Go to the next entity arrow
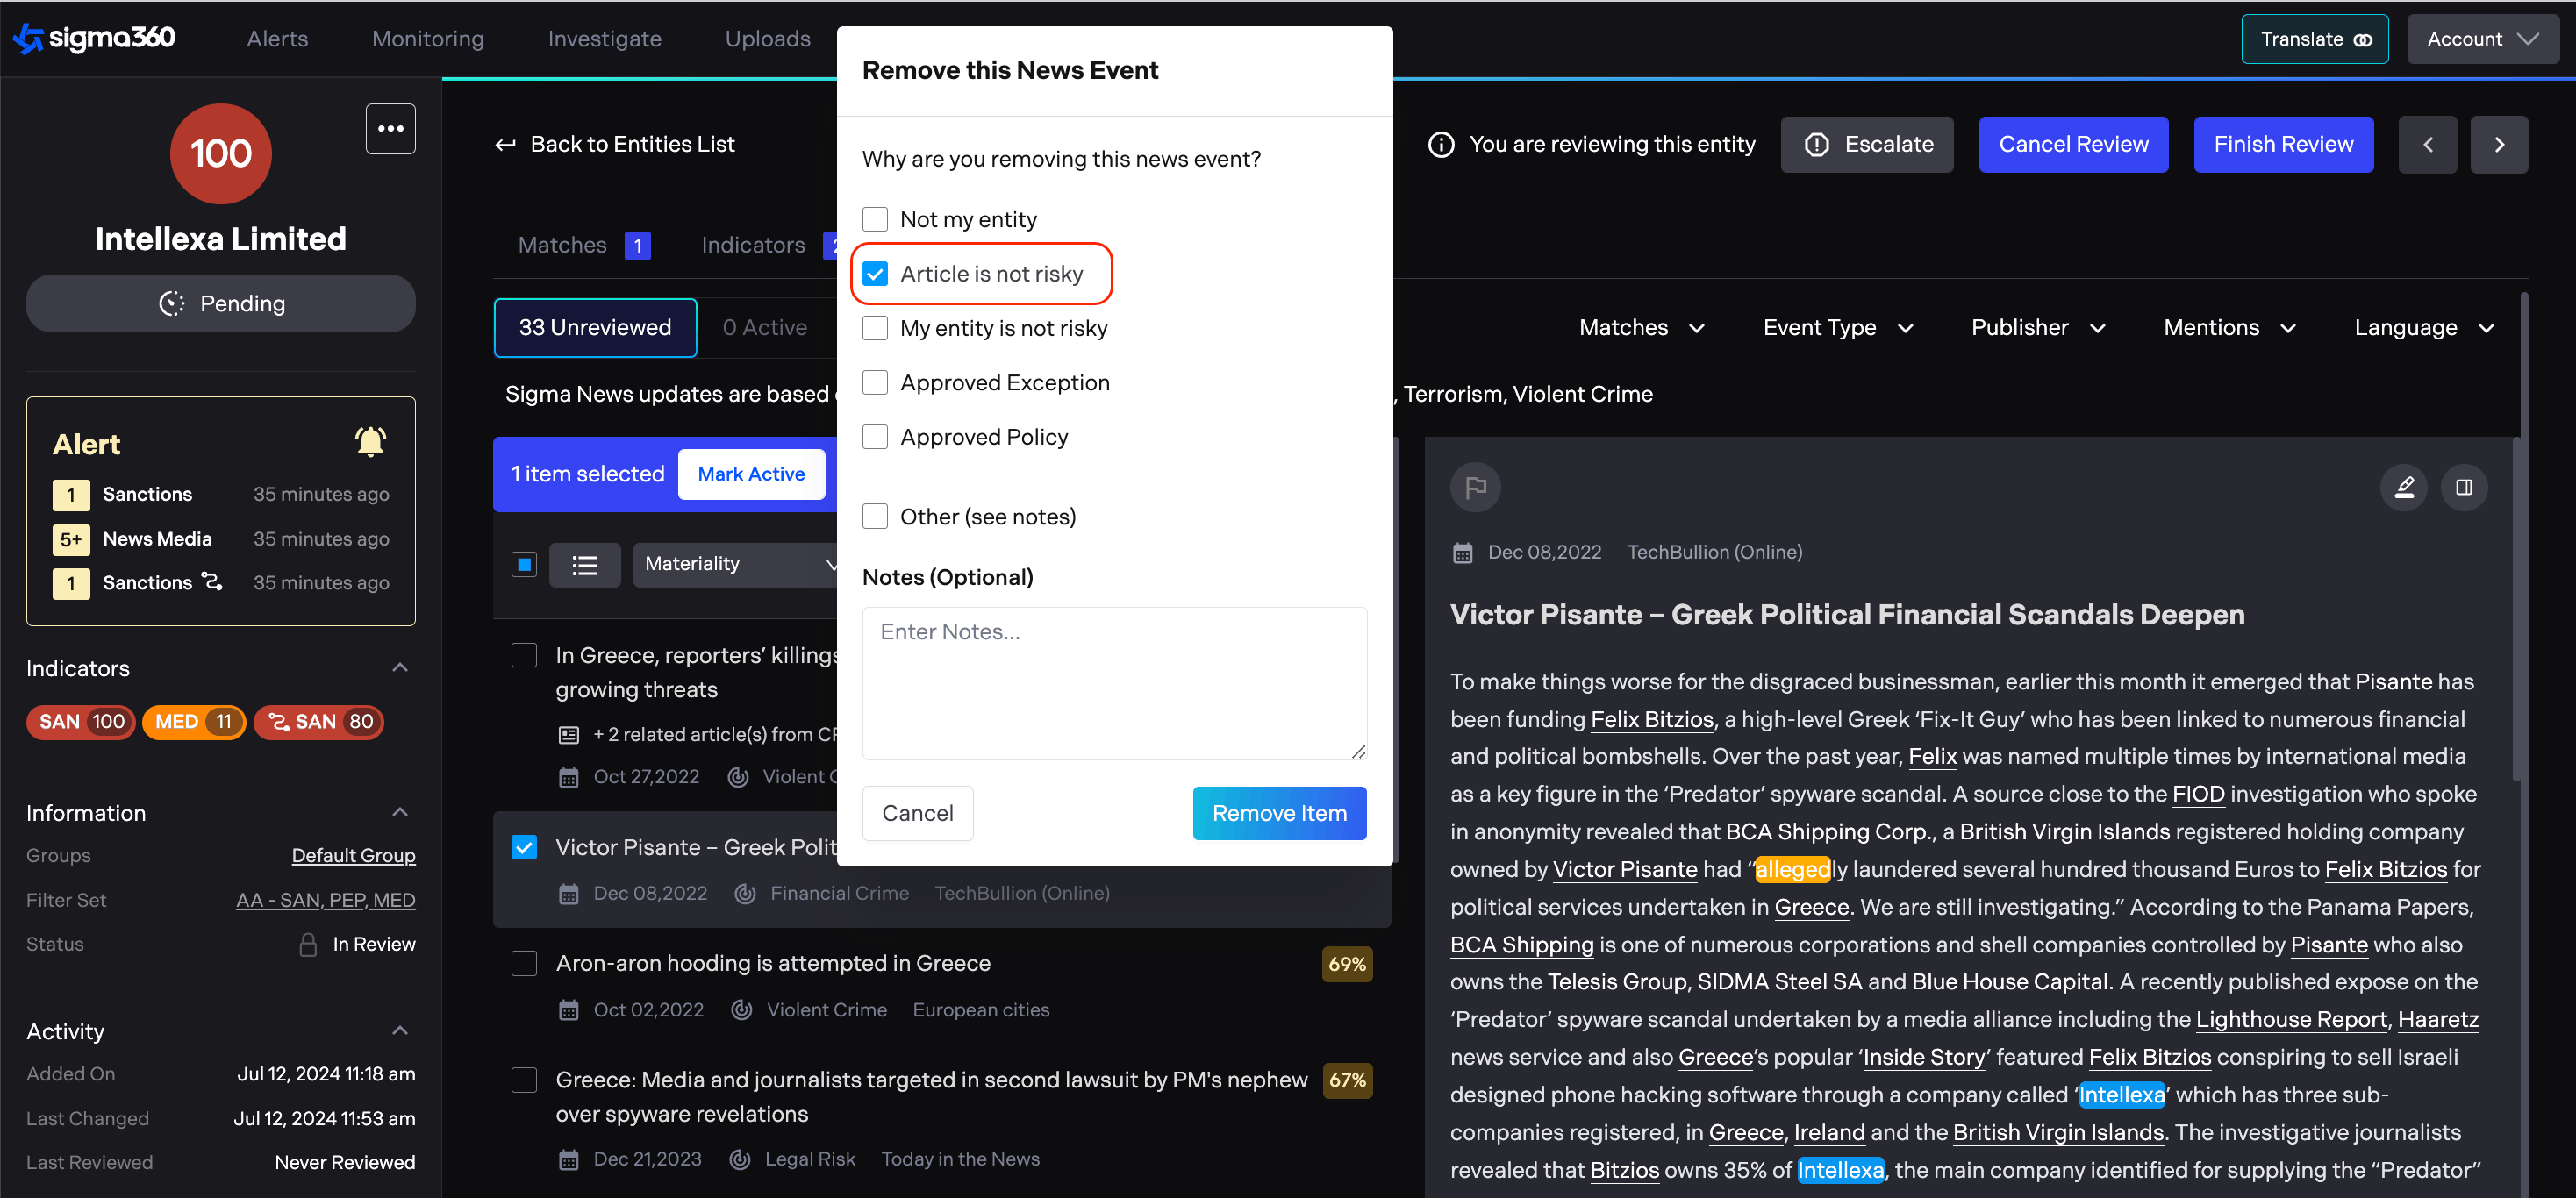The image size is (2576, 1198). 2498,145
